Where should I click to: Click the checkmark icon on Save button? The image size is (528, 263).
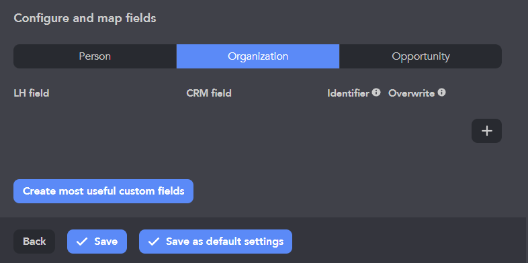(82, 242)
